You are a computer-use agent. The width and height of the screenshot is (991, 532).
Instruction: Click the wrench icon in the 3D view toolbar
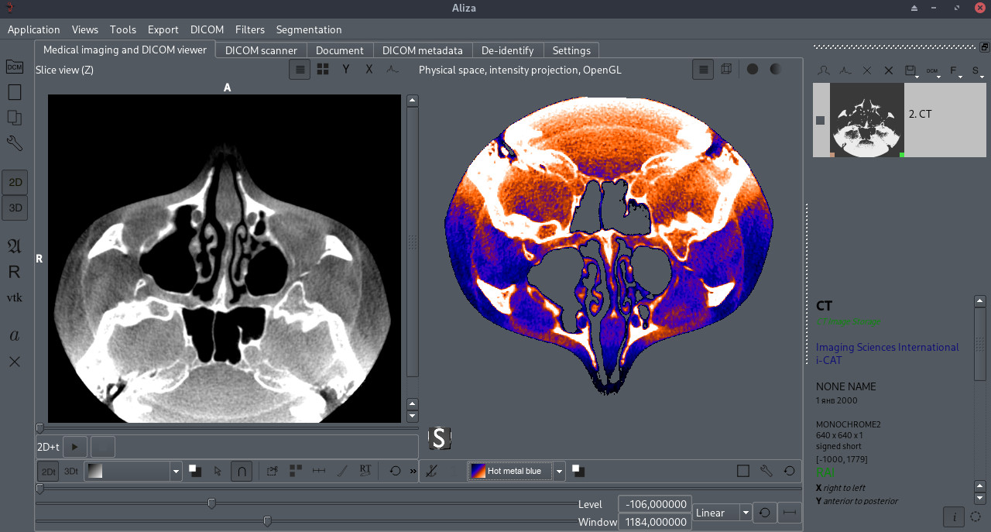pos(766,471)
